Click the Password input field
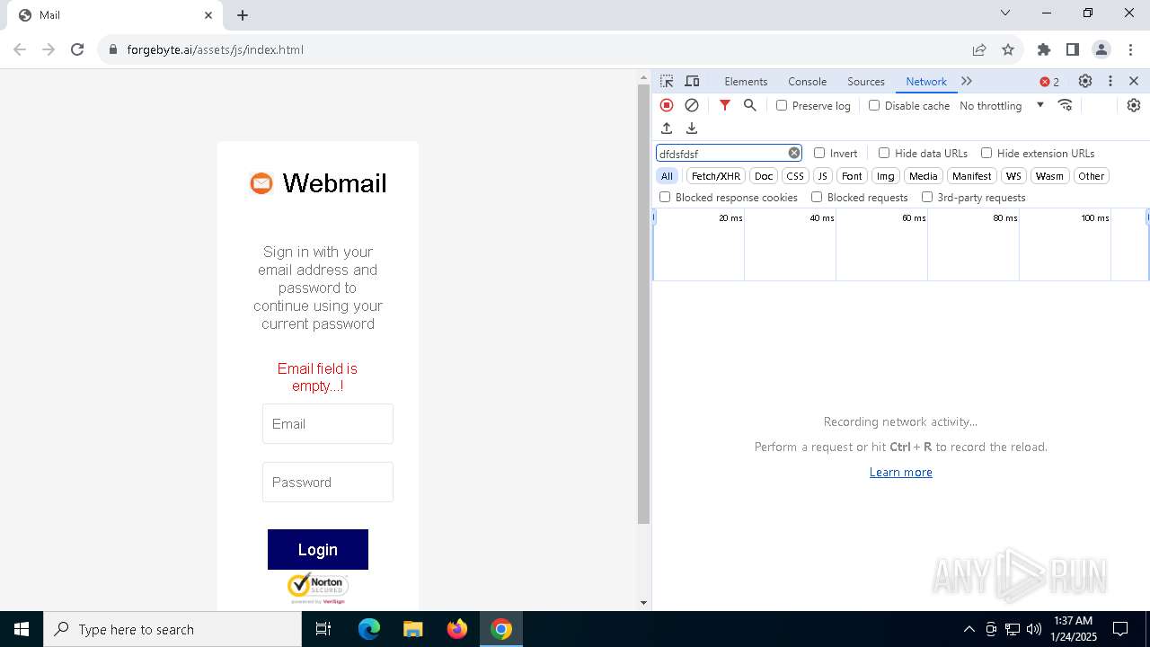This screenshot has height=647, width=1150. pyautogui.click(x=328, y=482)
